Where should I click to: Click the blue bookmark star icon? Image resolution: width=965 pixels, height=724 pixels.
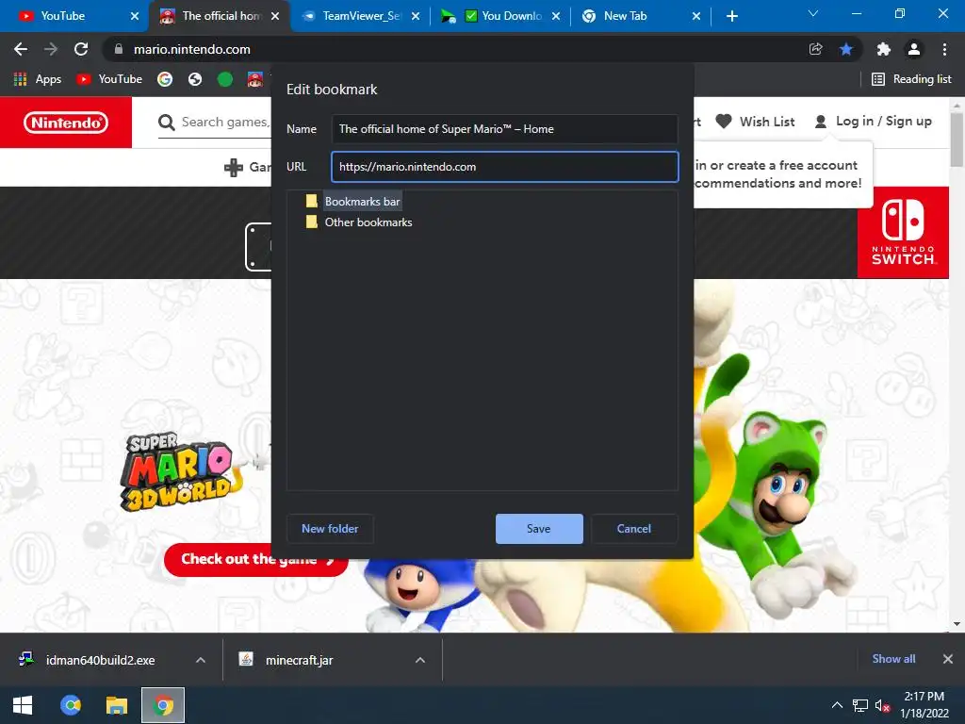(846, 49)
